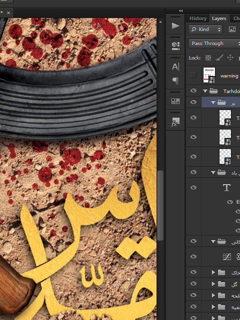The height and width of the screenshot is (320, 240).
Task: Click the highlighted group's folder icon
Action: [221, 102]
